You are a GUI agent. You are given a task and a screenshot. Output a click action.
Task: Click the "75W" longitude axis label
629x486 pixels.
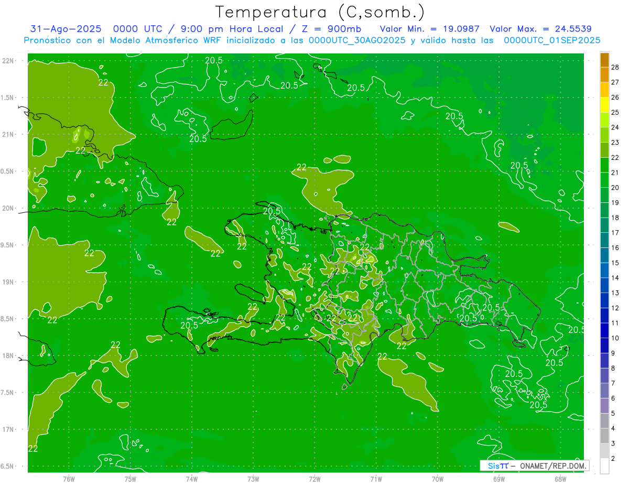[131, 479]
